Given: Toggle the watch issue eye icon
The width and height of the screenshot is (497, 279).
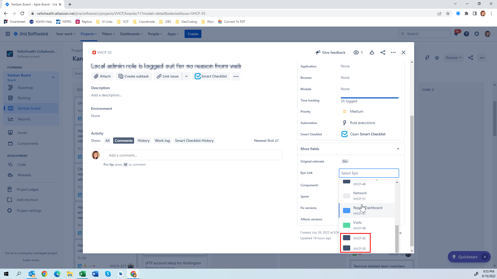Looking at the screenshot, I should click(356, 52).
